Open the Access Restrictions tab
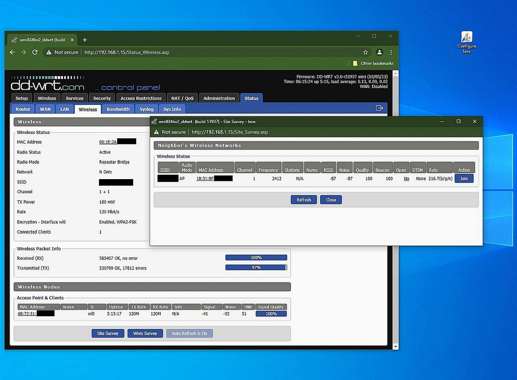The height and width of the screenshot is (380, 517). (x=141, y=98)
